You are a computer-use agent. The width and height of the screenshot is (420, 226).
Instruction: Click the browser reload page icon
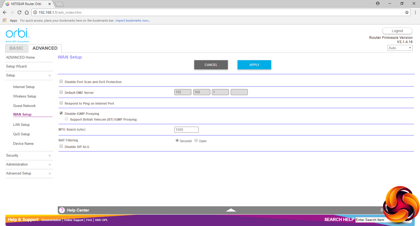point(19,12)
